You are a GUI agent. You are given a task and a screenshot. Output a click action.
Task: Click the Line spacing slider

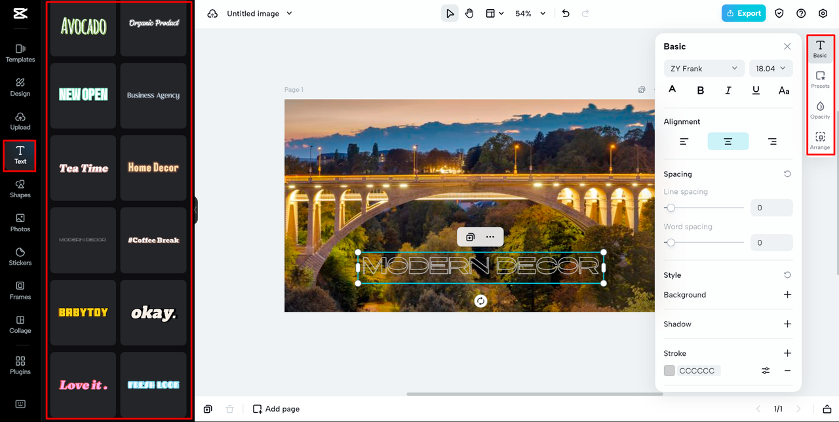coord(704,208)
